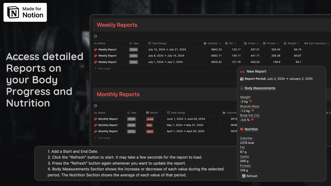Open the Protein link in New Report

(x=245, y=166)
